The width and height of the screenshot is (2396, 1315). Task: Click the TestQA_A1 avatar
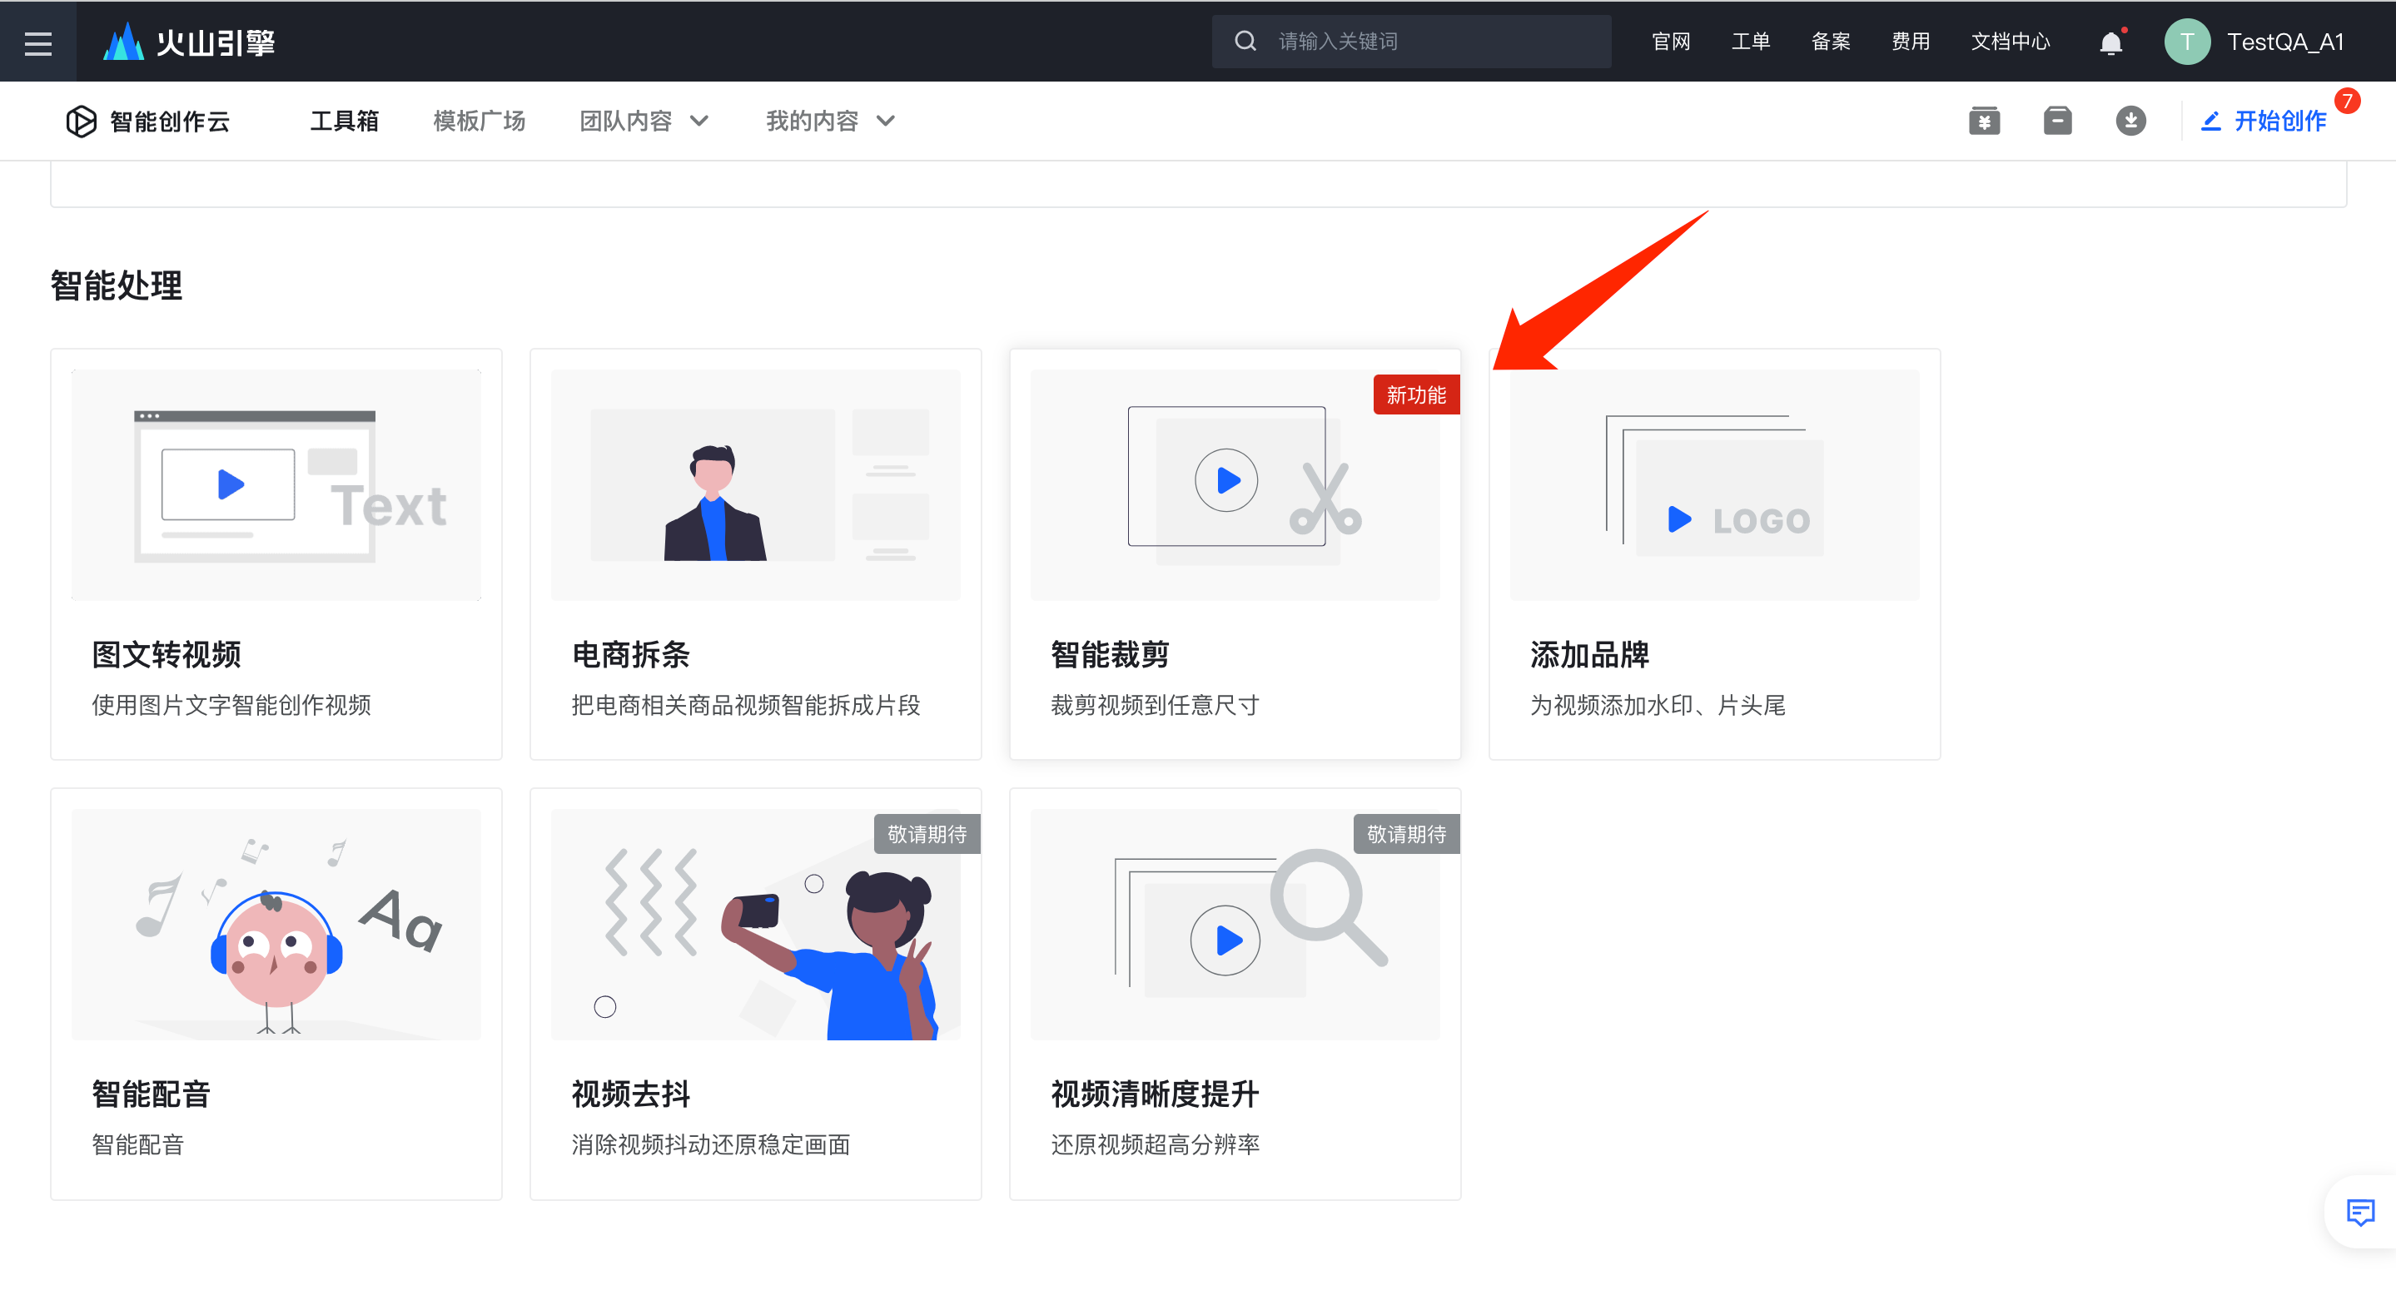(2187, 42)
